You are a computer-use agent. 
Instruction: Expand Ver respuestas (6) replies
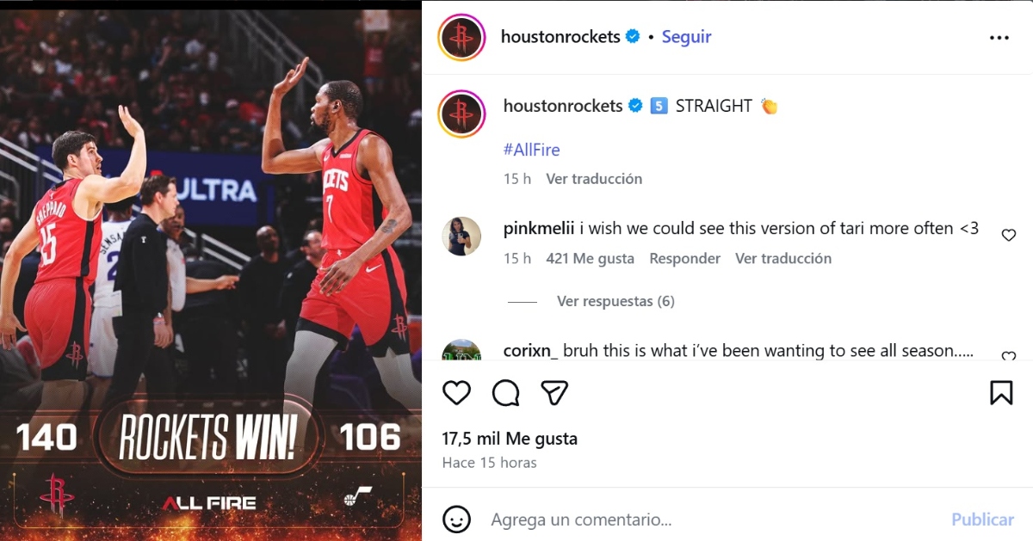[615, 301]
